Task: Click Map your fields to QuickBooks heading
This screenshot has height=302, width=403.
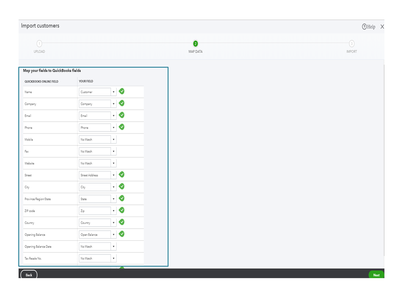Action: pyautogui.click(x=52, y=71)
